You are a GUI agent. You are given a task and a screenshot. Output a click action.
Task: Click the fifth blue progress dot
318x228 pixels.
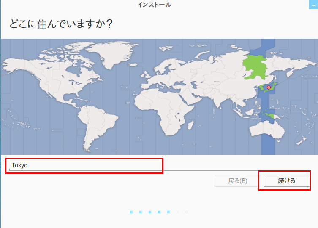169,212
